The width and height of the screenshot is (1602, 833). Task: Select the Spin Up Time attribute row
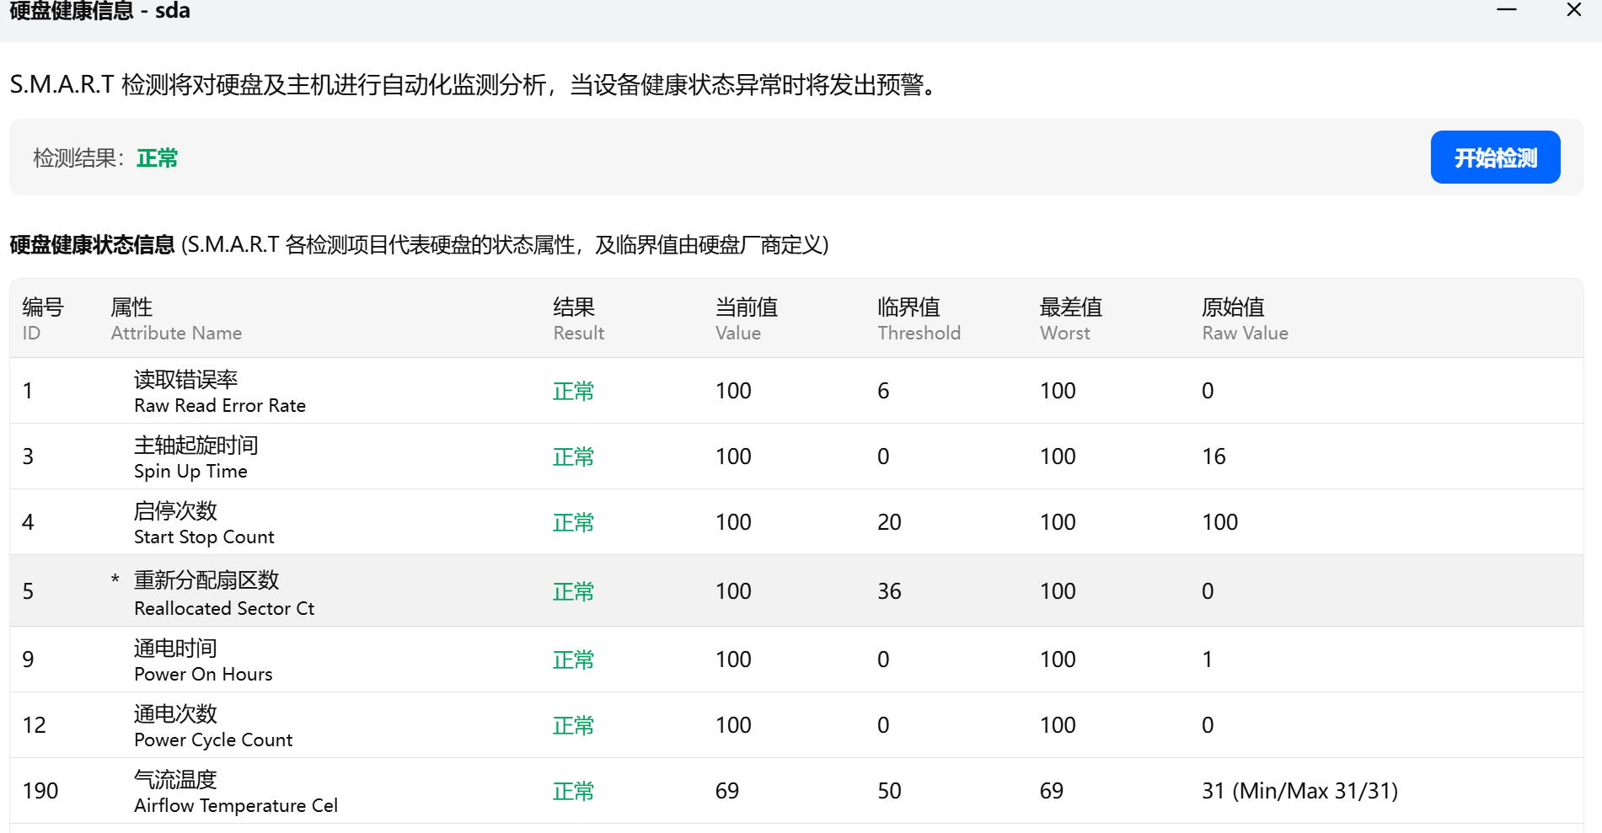tap(590, 457)
